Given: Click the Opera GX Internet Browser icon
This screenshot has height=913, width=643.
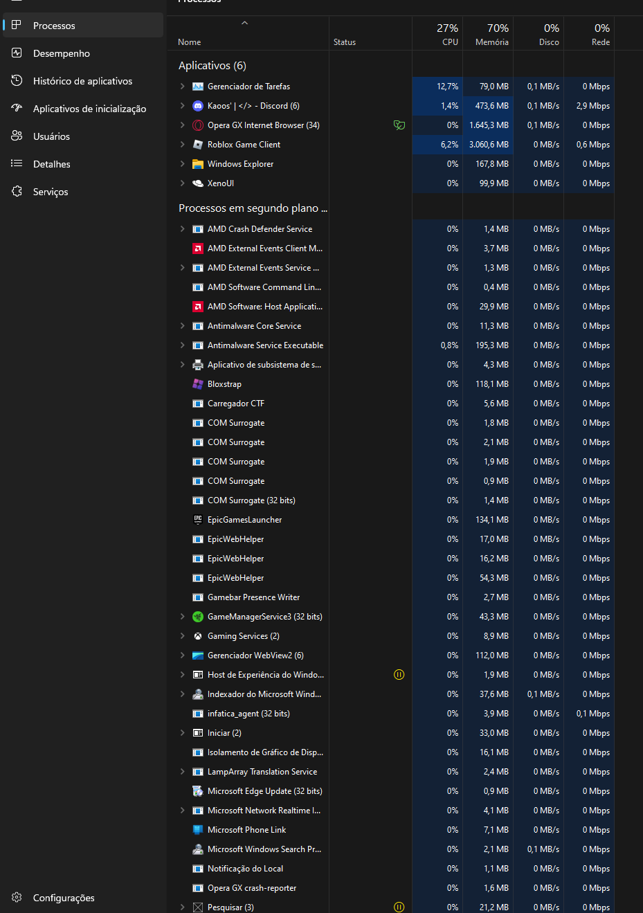Looking at the screenshot, I should 198,125.
